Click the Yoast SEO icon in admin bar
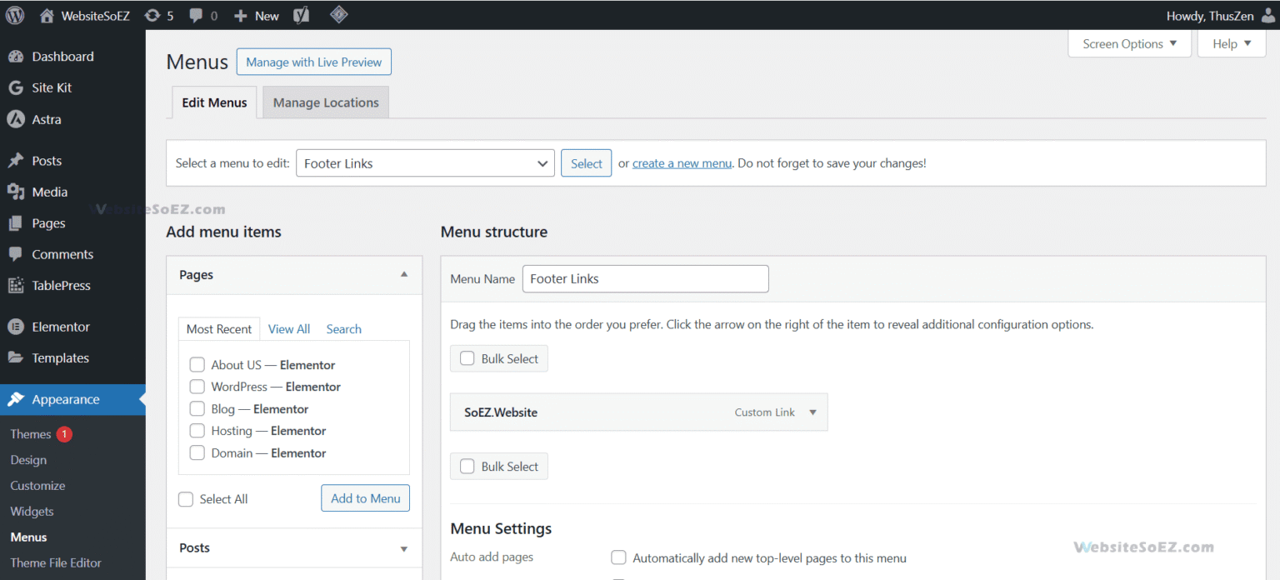The width and height of the screenshot is (1280, 580). [301, 15]
